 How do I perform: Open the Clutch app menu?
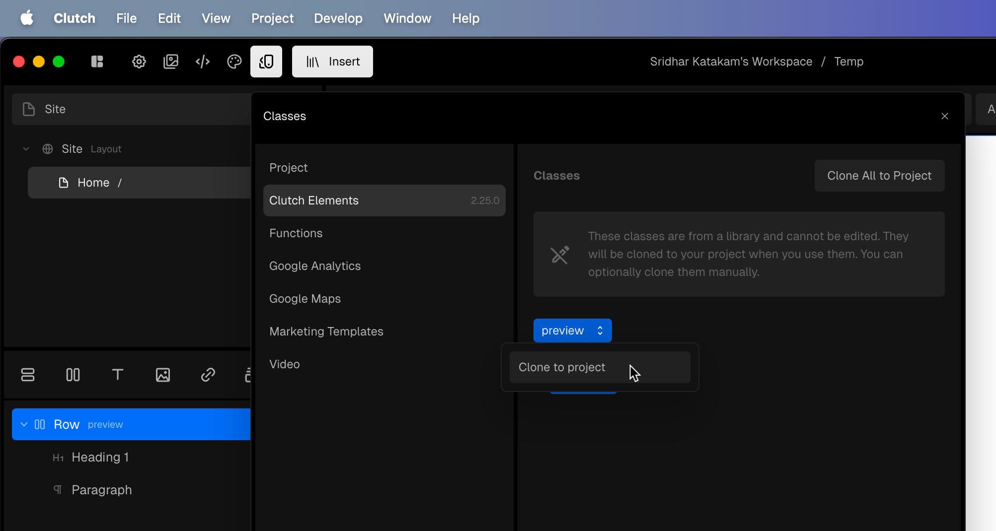pyautogui.click(x=75, y=18)
